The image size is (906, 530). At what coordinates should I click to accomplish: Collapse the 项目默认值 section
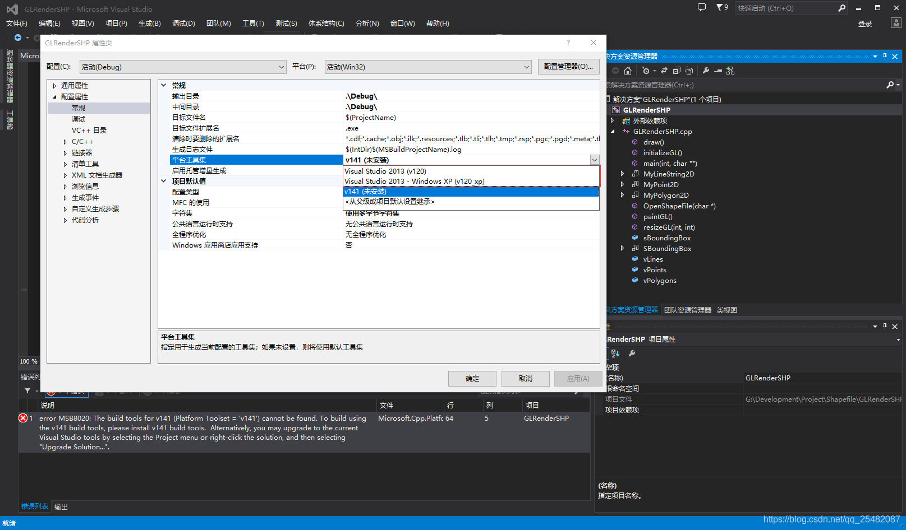[164, 181]
